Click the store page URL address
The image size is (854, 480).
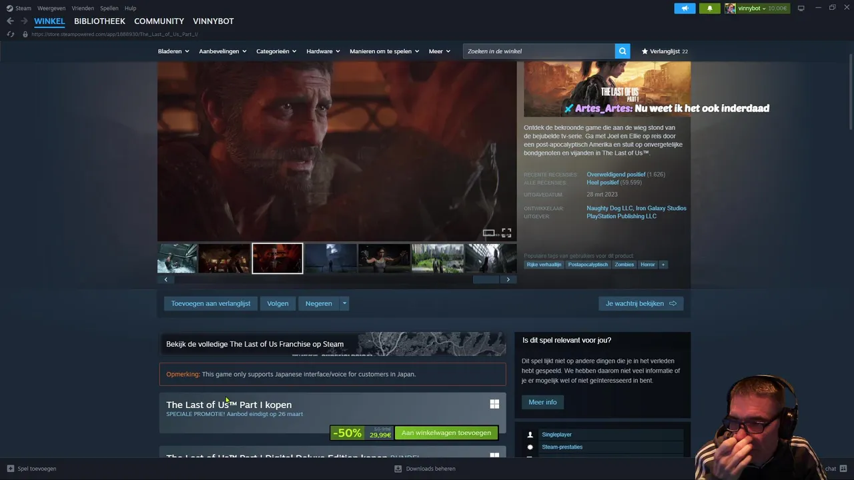(x=115, y=34)
